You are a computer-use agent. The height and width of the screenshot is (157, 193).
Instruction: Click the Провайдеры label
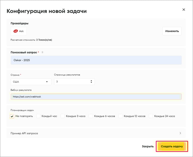tap(19, 23)
